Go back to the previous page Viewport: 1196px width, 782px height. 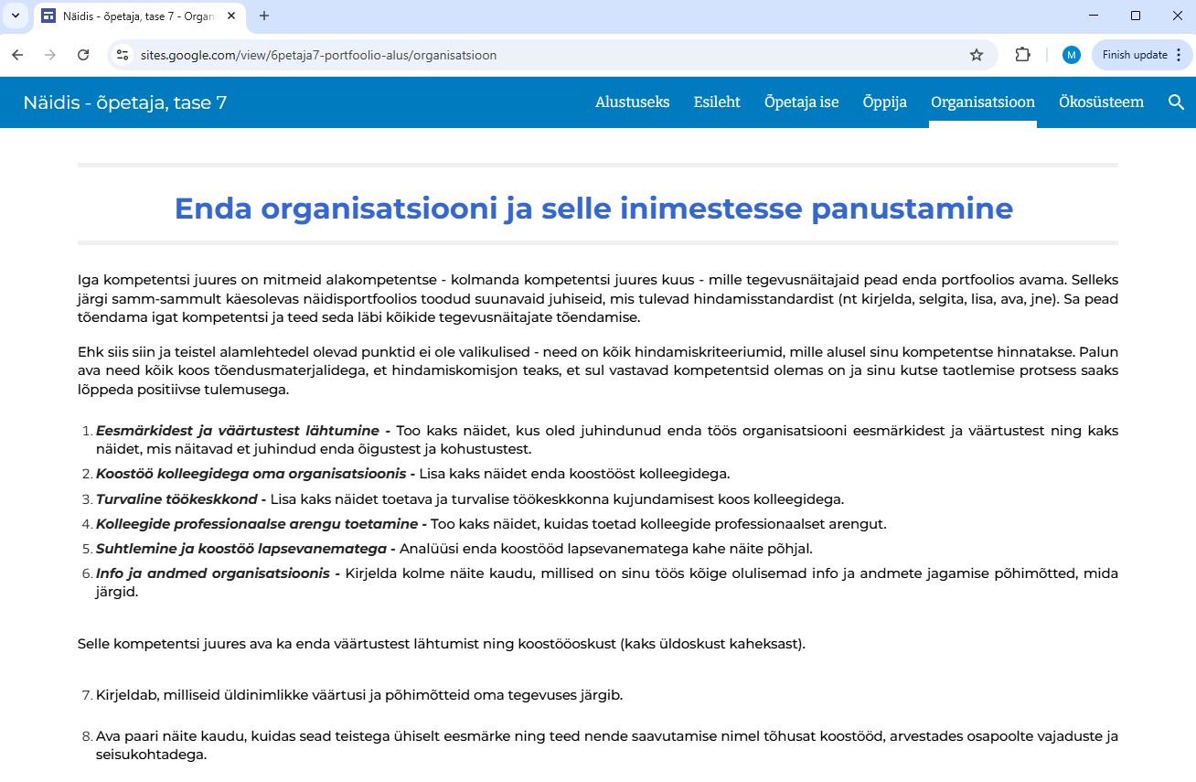point(17,55)
